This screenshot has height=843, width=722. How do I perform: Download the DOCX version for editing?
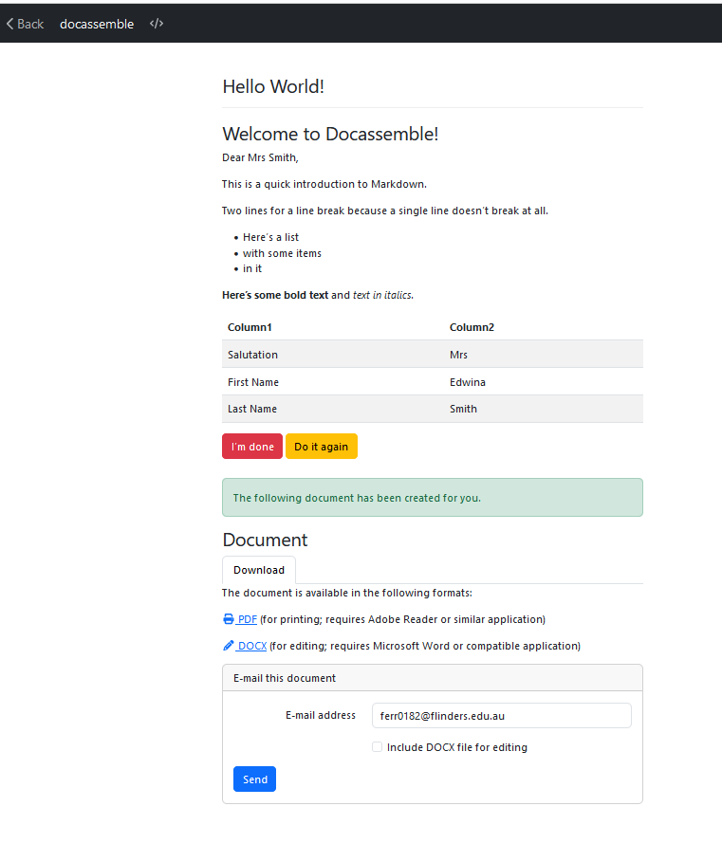250,645
